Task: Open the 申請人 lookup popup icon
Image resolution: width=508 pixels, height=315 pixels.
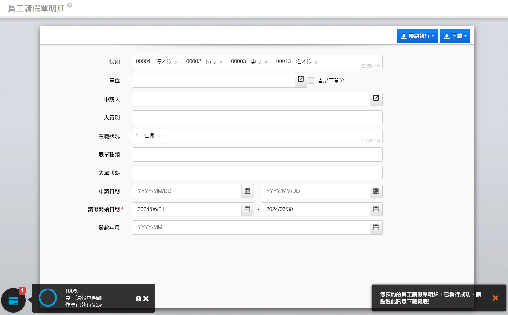Action: [376, 98]
